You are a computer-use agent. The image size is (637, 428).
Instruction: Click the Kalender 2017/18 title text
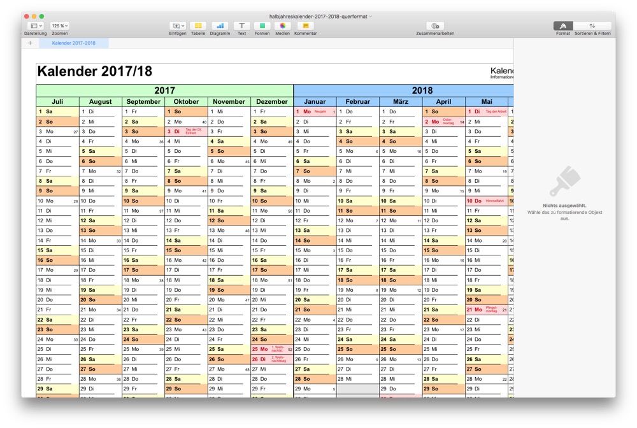point(95,71)
